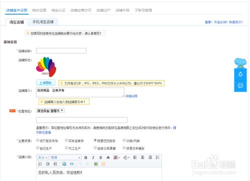Select the 阿里巴巴批发 source option
The width and height of the screenshot is (250, 181).
tap(95, 140)
